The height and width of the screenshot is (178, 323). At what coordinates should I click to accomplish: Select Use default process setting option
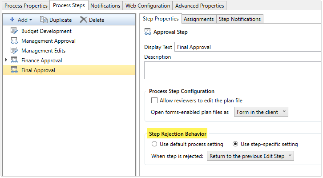pos(154,144)
